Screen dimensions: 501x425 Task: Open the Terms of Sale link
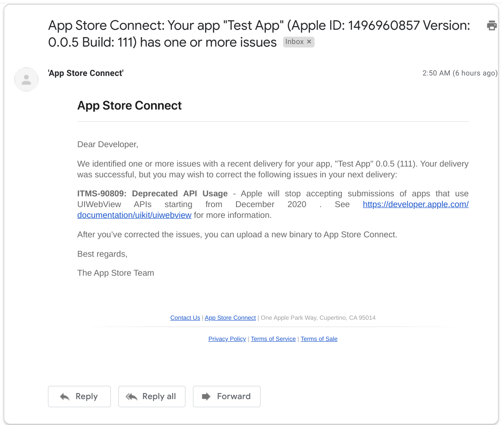click(319, 339)
